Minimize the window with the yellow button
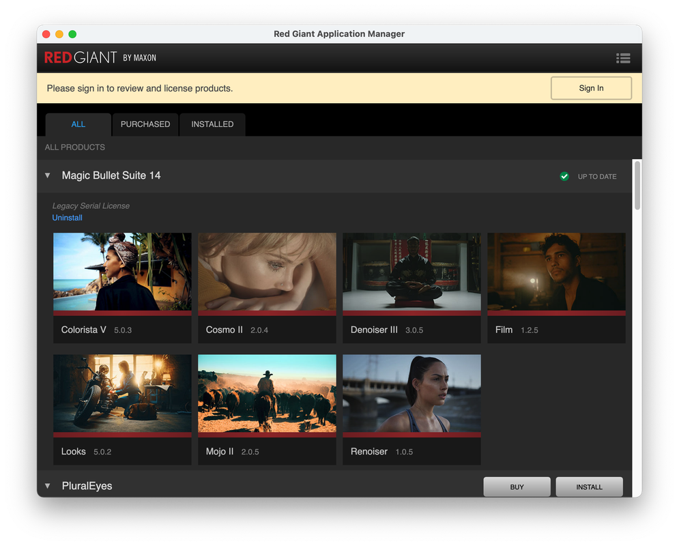This screenshot has width=679, height=546. coord(59,34)
